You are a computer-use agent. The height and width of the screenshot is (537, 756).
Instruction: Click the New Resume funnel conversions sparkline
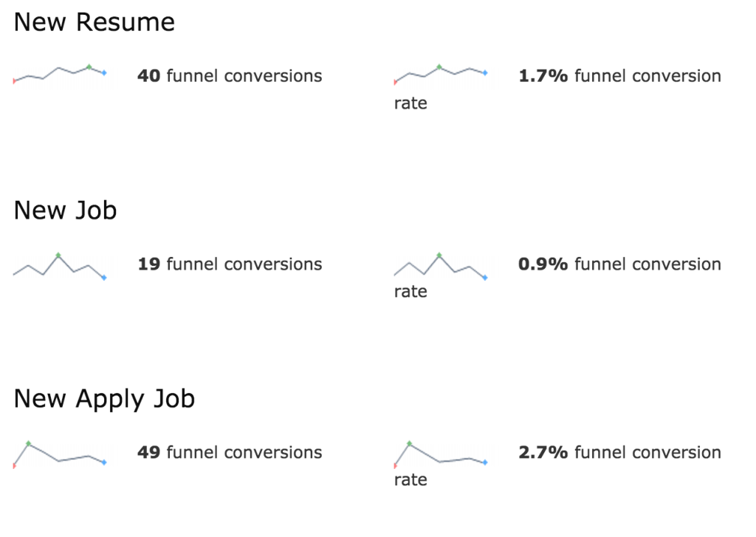click(x=59, y=74)
